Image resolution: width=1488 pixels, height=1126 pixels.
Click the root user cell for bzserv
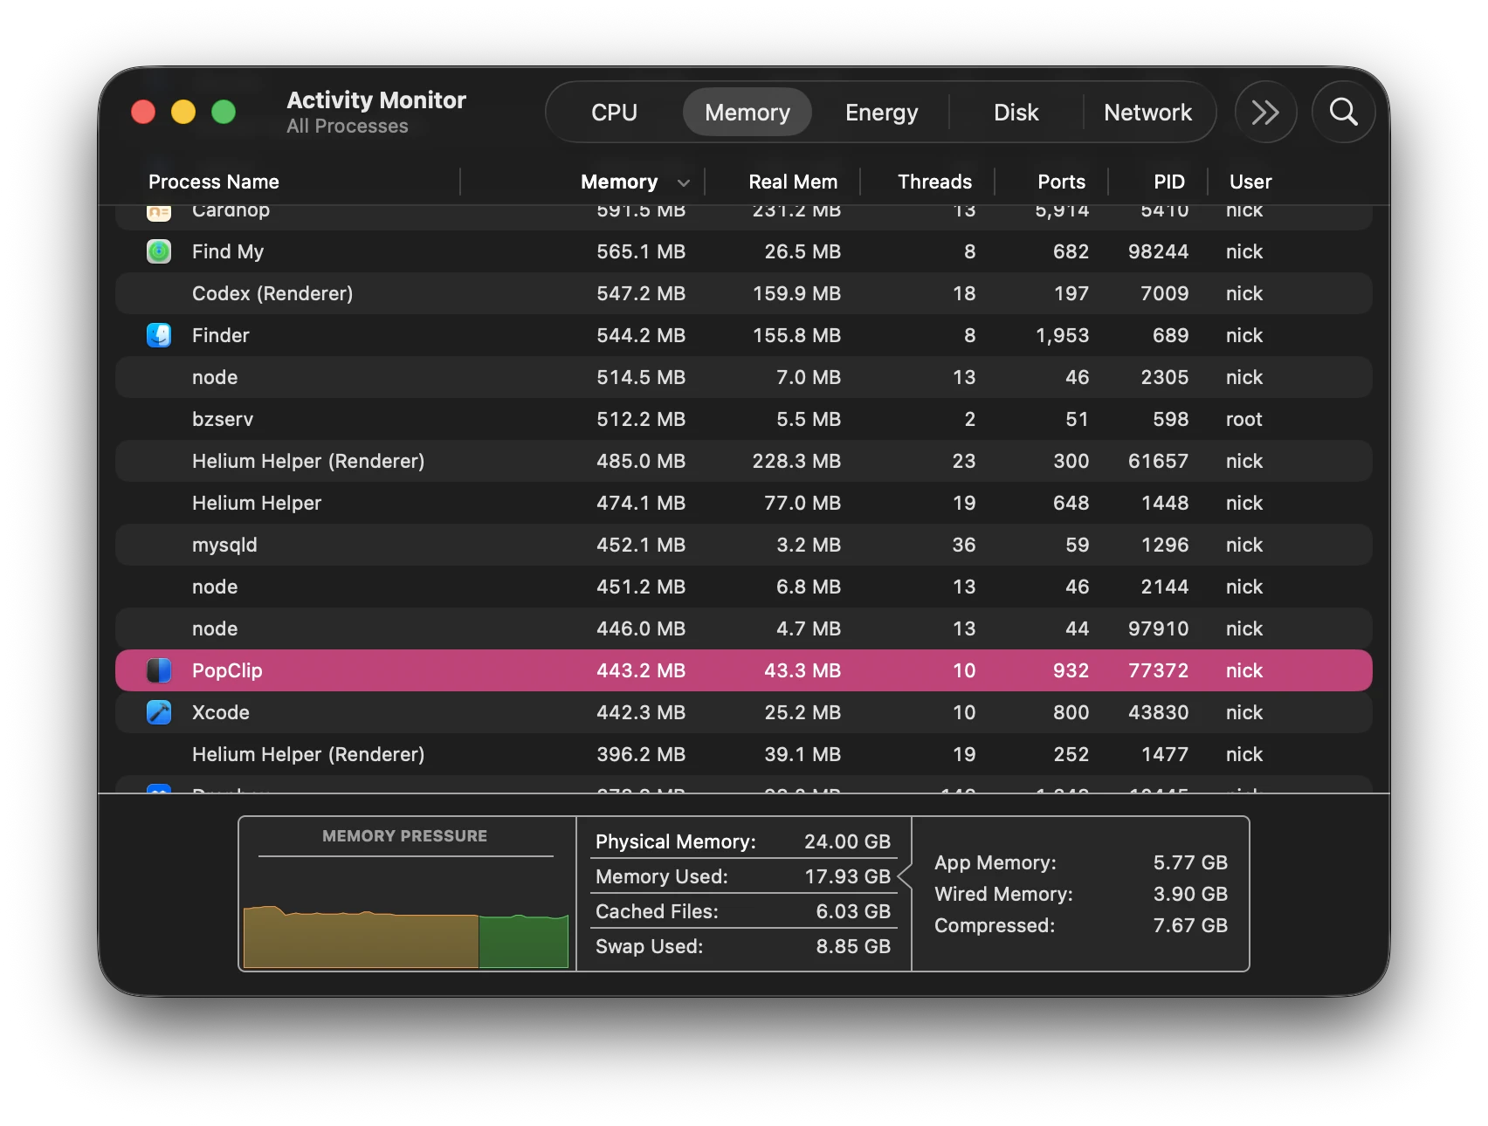coord(1243,419)
